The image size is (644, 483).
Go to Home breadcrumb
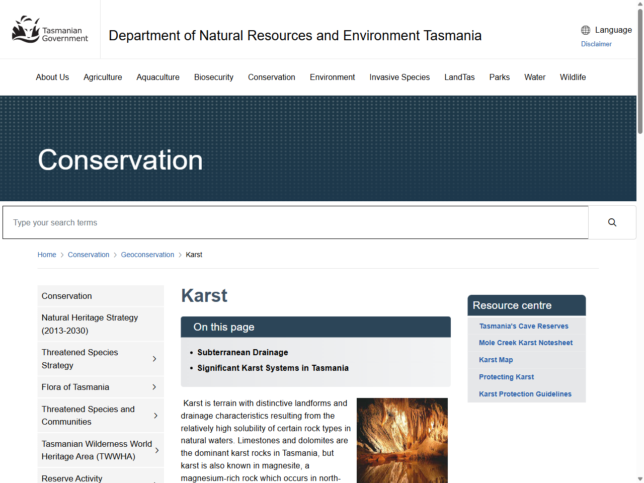(x=47, y=255)
